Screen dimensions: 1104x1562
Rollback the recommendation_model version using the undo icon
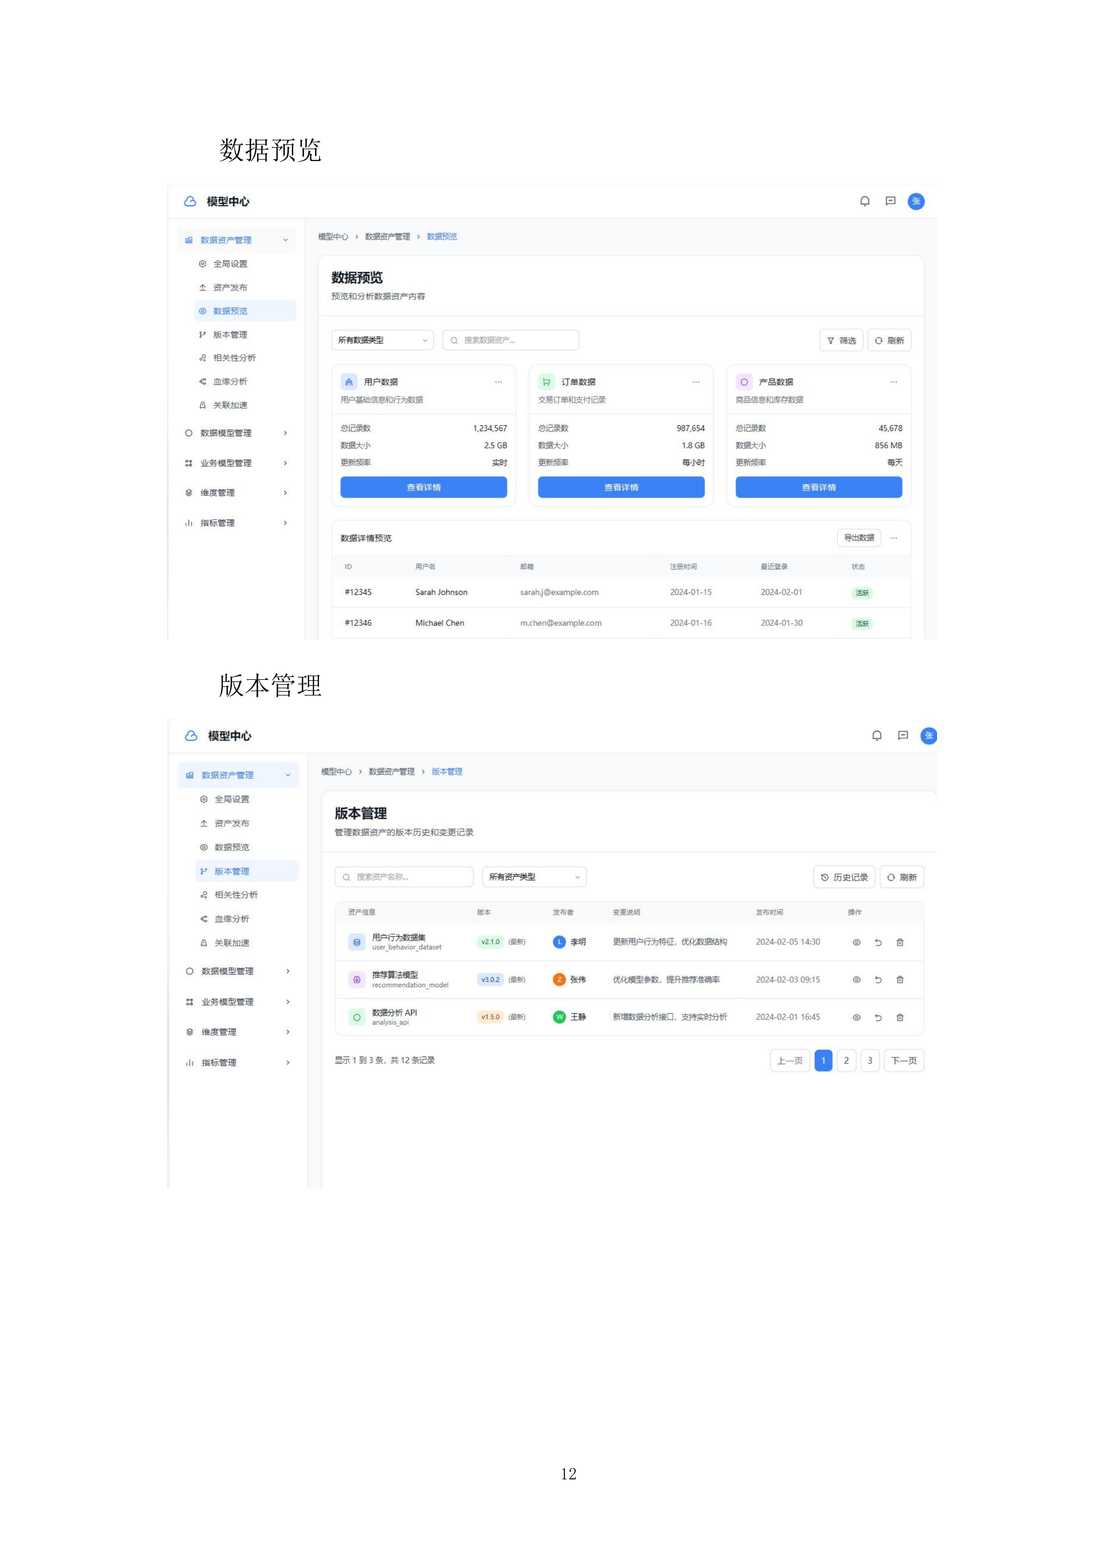tap(878, 980)
